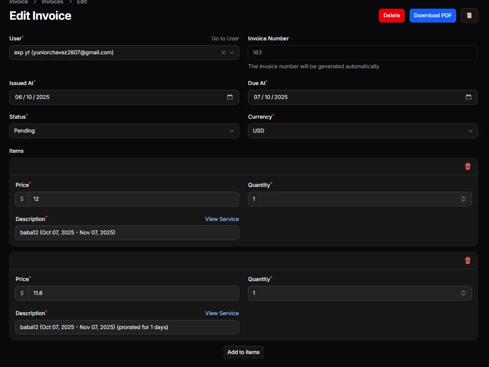Expand the User dropdown chevron
Screen dimensions: 489x367
coord(232,53)
